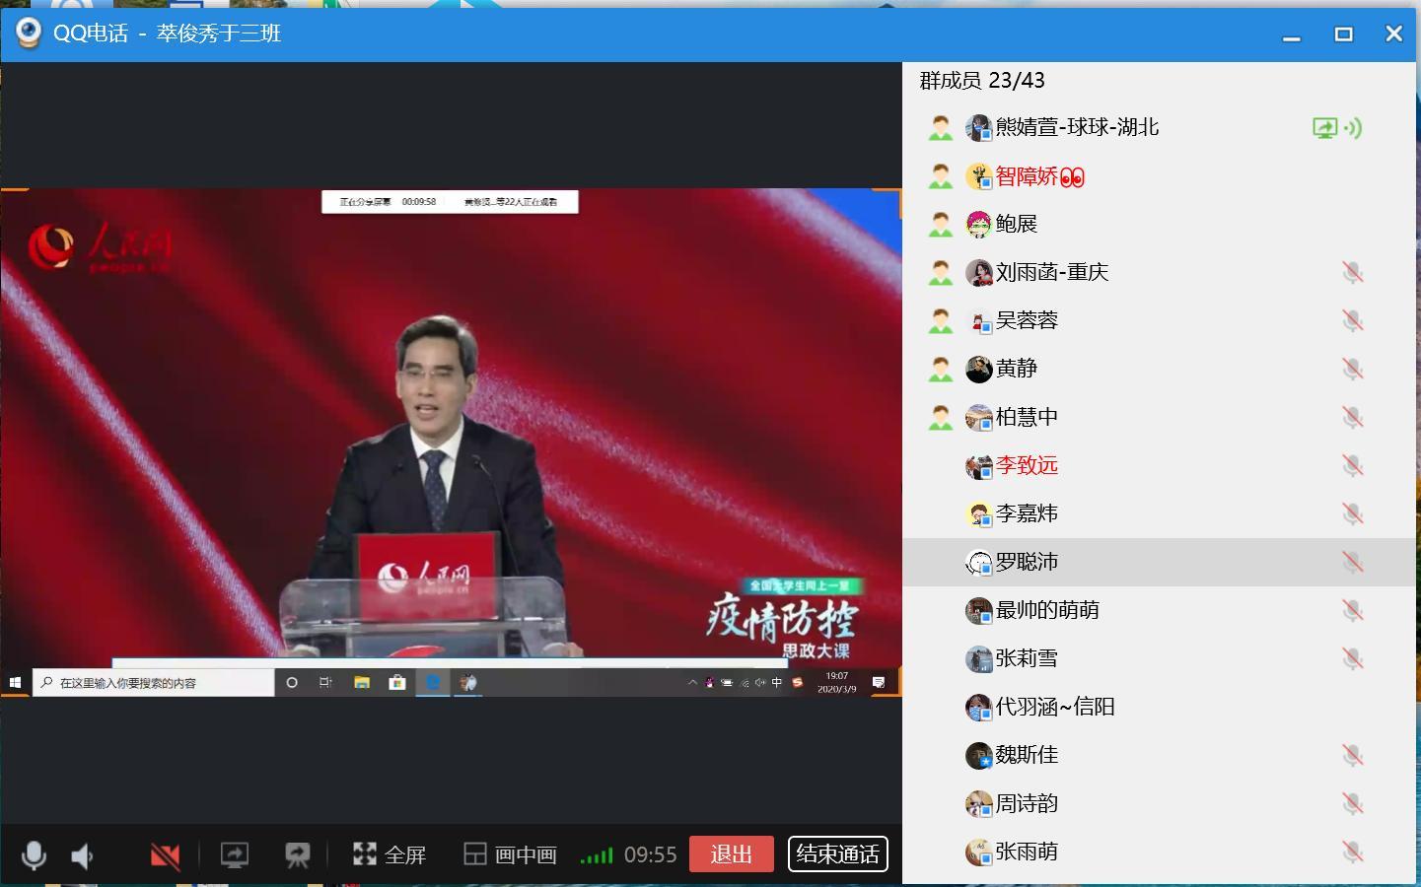Click the green signal strength indicator
The image size is (1421, 887).
596,855
